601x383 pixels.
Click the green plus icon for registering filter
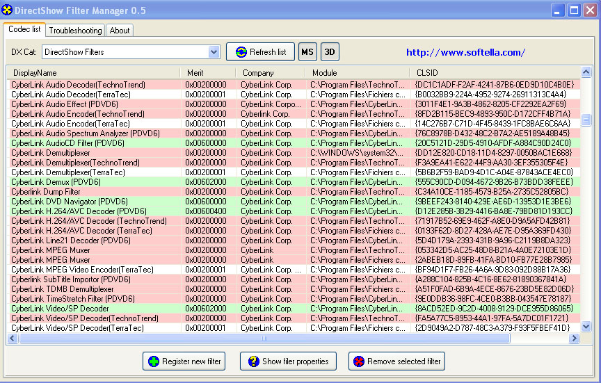pos(154,361)
